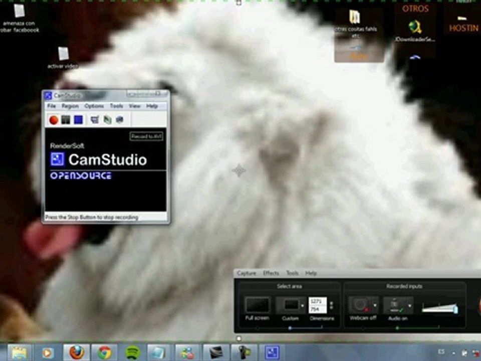Open the Tools menu in CamStudio
Screen dimensions: 481x361
[116, 106]
